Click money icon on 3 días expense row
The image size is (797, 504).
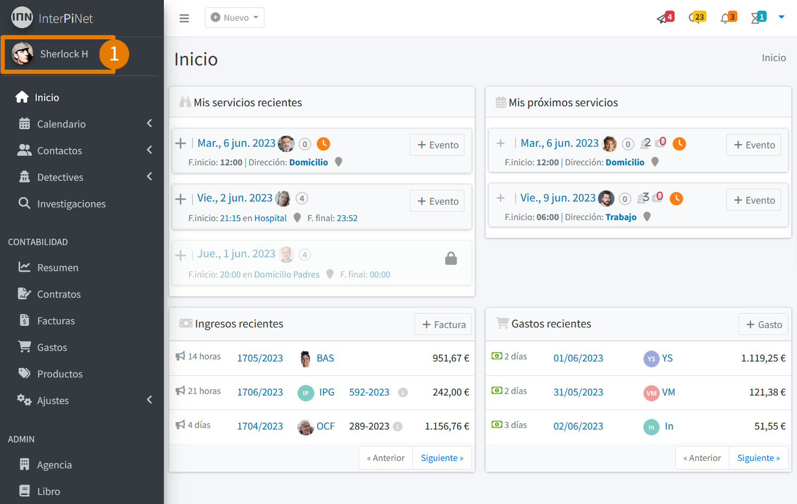tap(497, 424)
